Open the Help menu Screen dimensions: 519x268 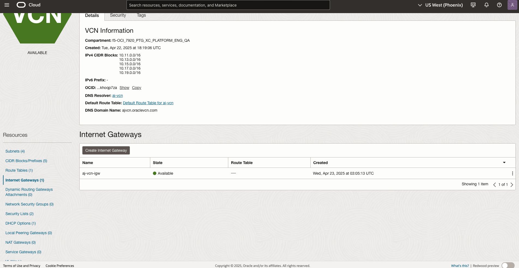(x=499, y=5)
